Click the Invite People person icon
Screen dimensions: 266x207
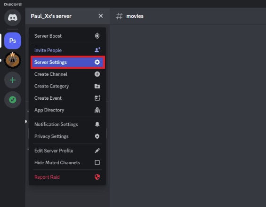[x=97, y=50]
